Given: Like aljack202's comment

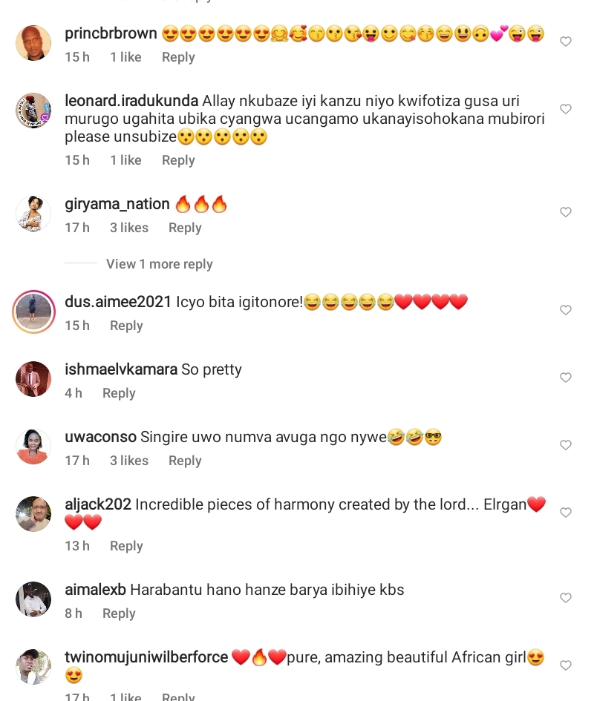Looking at the screenshot, I should coord(566,513).
